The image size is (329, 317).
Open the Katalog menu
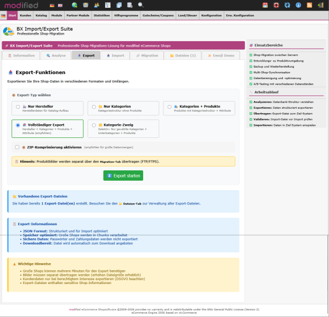[41, 15]
